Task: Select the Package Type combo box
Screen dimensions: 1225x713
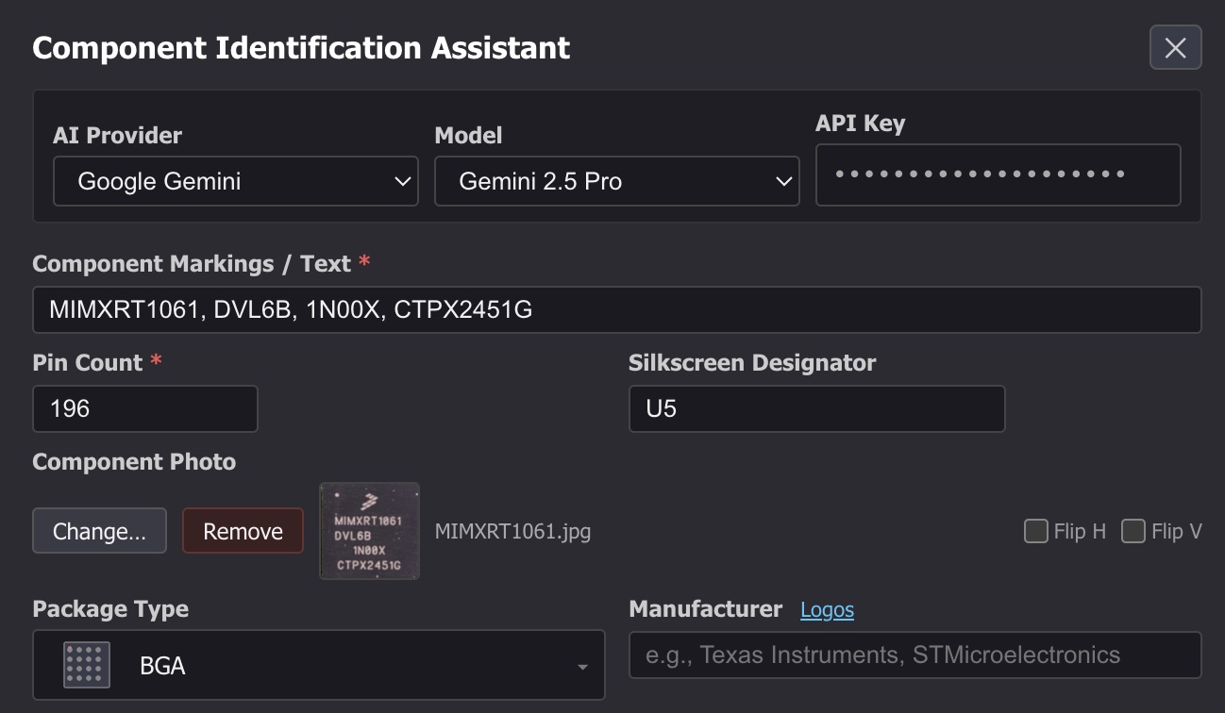Action: (x=318, y=665)
